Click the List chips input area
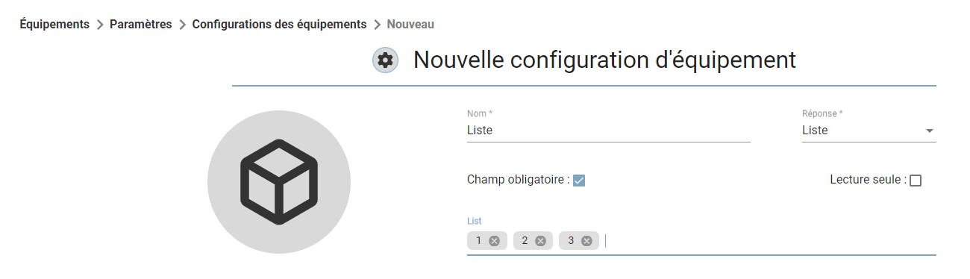 (x=701, y=241)
